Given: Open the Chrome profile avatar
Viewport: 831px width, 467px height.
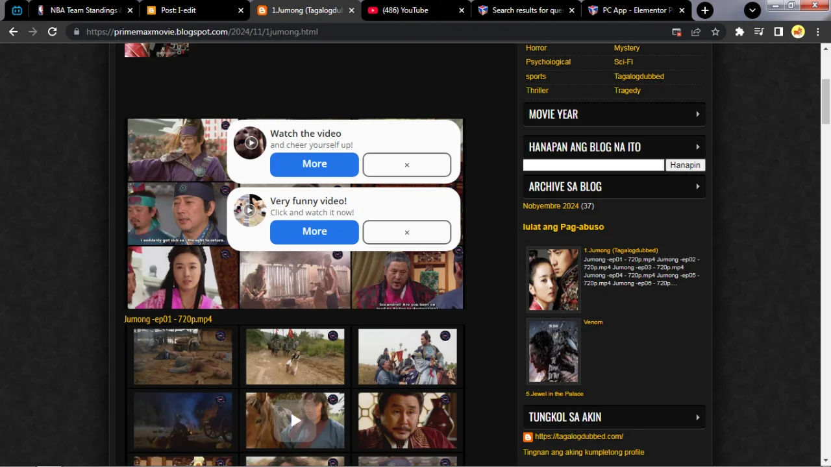Looking at the screenshot, I should (x=798, y=31).
